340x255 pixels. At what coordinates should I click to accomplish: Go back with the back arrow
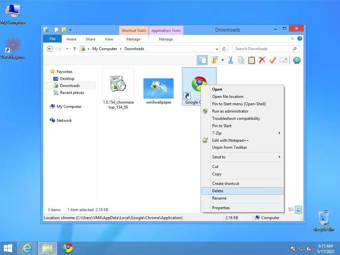coord(50,49)
